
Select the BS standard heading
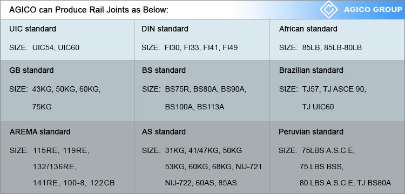164,70
